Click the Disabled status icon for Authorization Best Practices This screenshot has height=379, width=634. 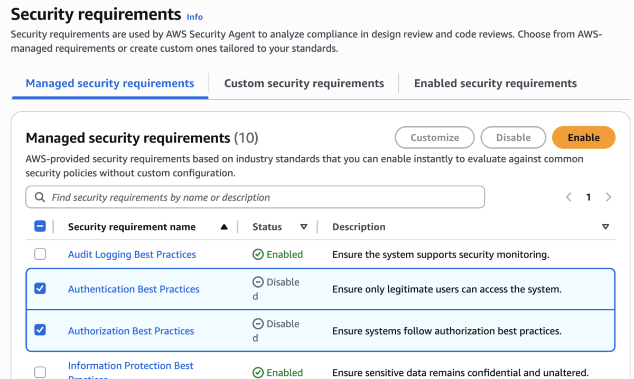click(x=258, y=324)
